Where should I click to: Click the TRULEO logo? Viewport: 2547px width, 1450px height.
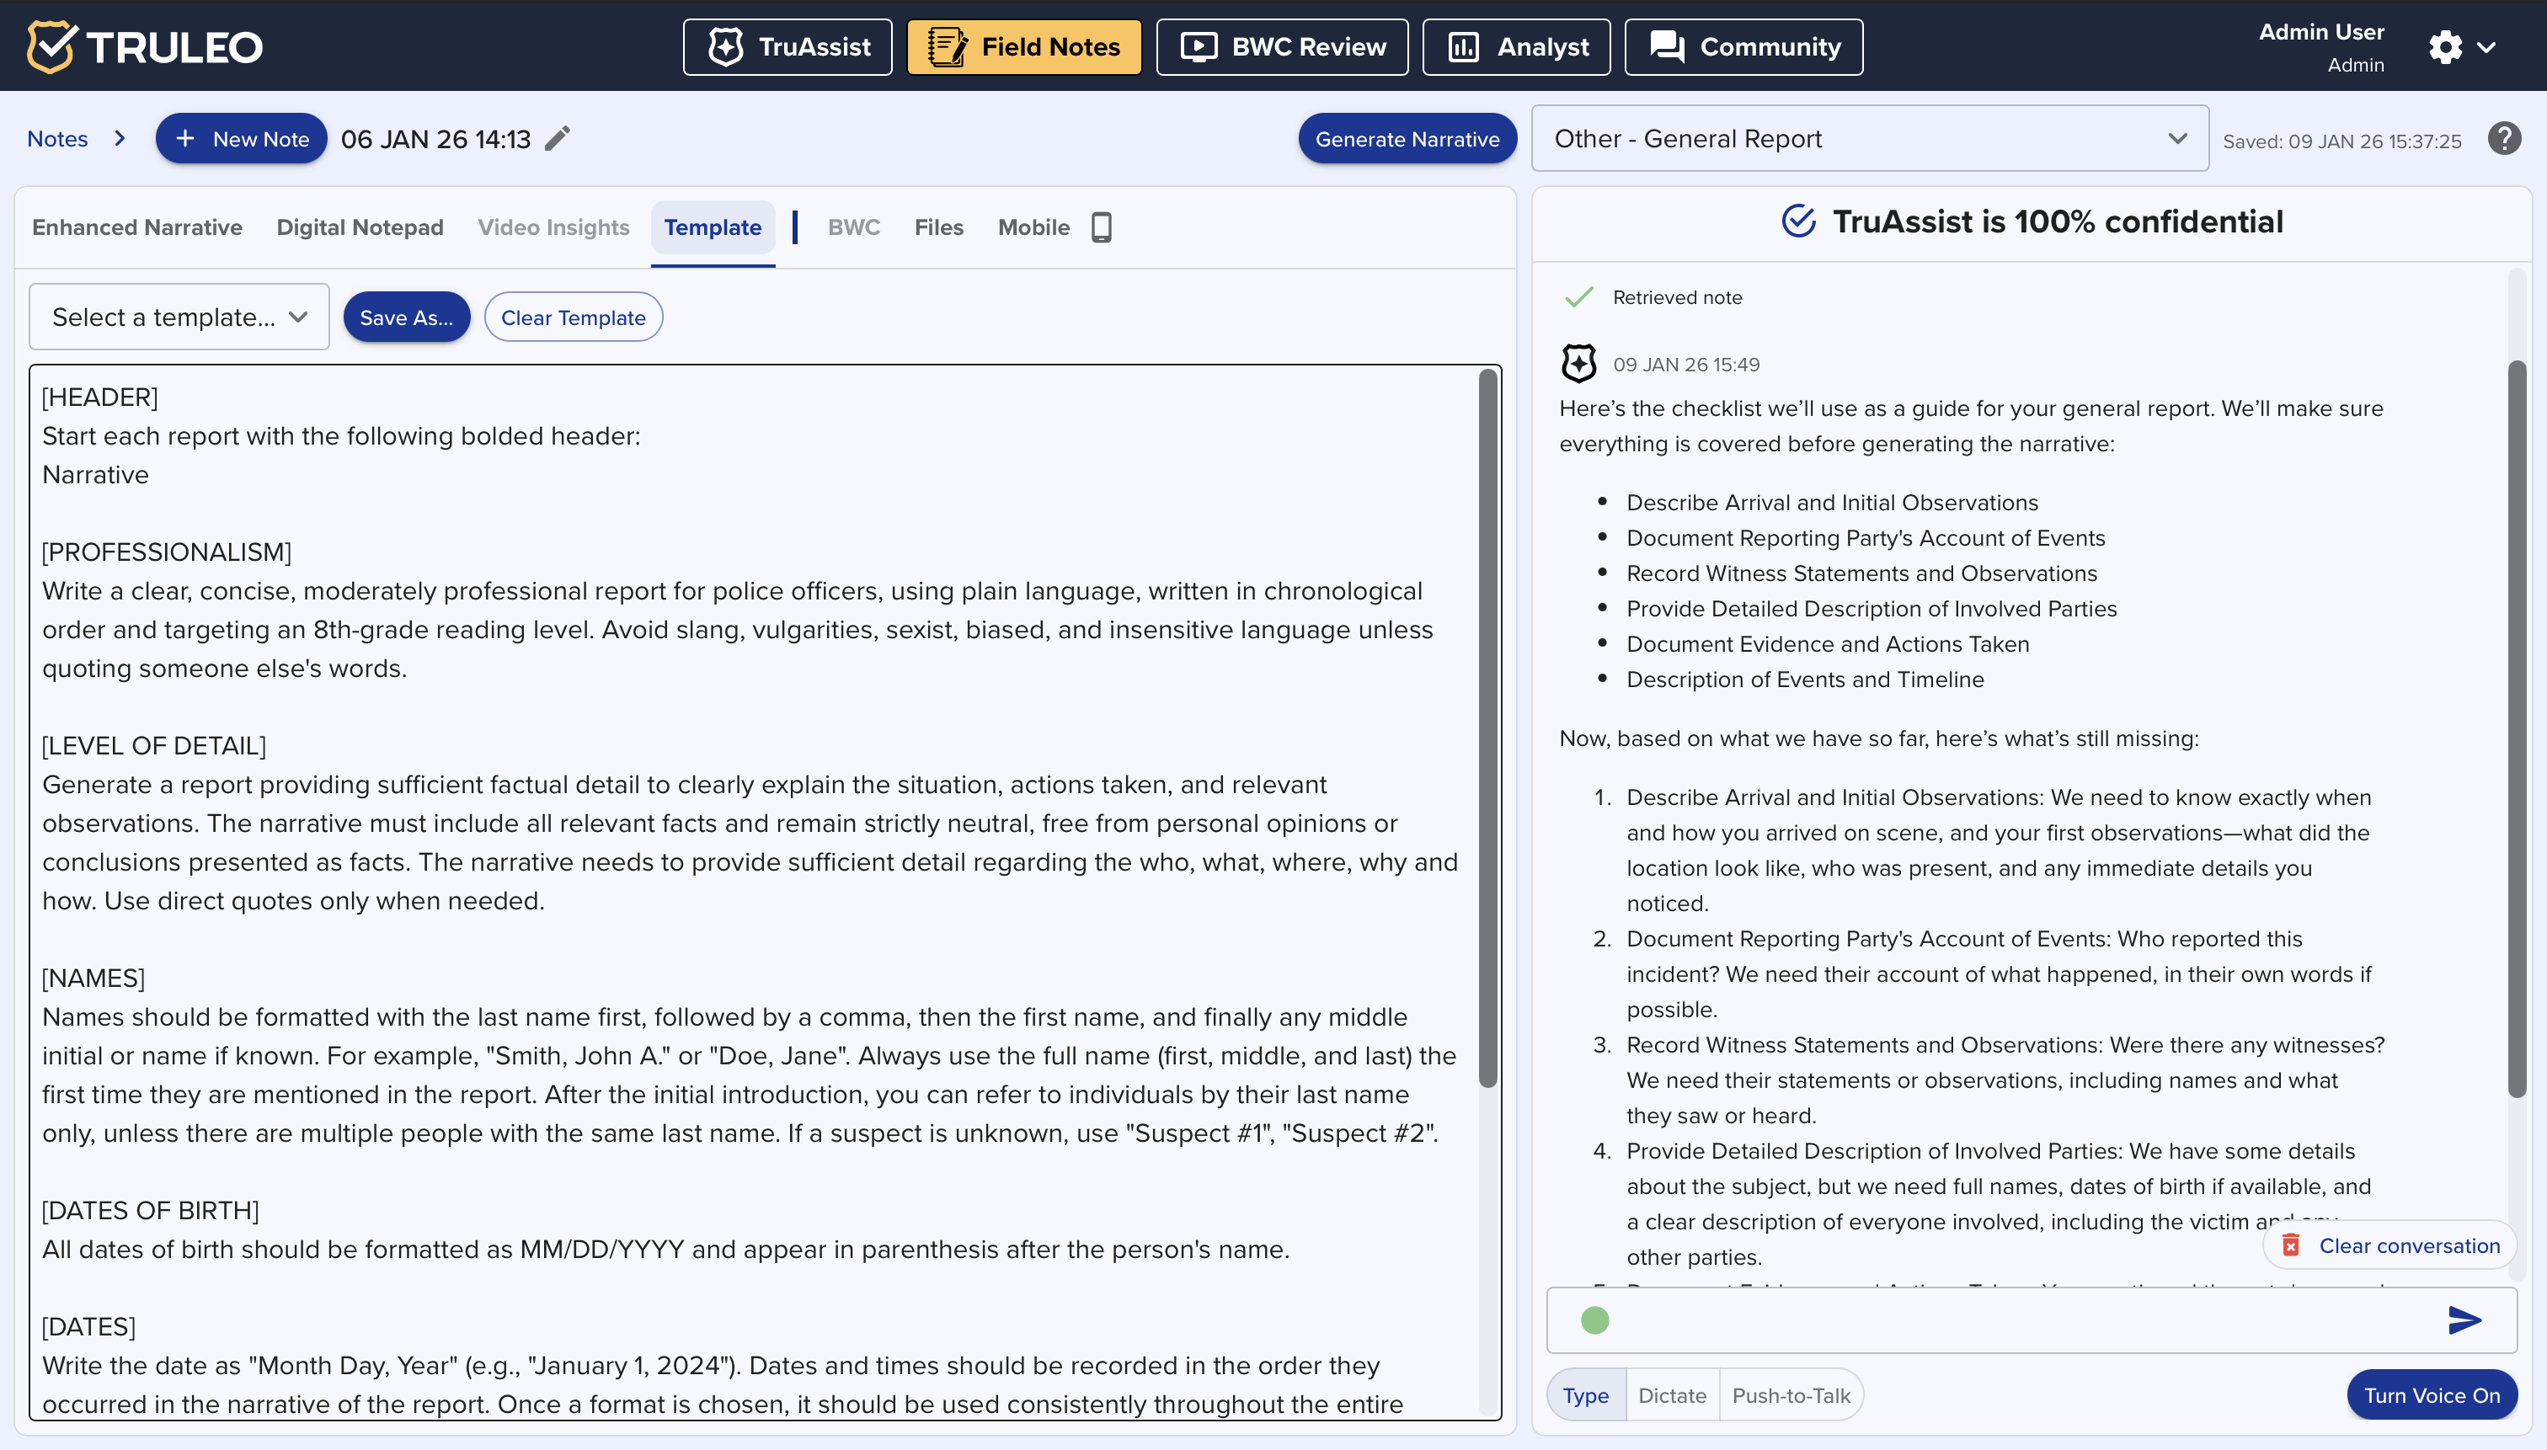146,47
